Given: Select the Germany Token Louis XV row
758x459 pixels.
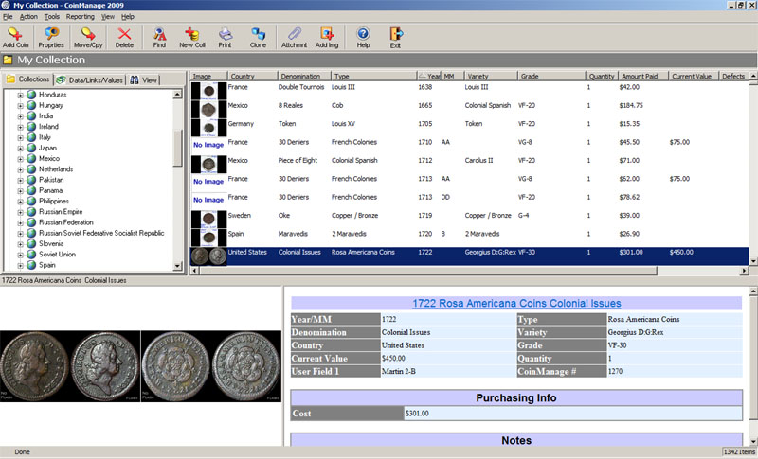Looking at the screenshot, I should [470, 128].
